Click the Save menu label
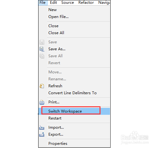 [52, 42]
